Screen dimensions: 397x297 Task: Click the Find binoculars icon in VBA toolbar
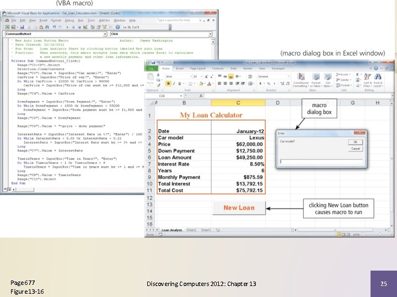click(47, 27)
